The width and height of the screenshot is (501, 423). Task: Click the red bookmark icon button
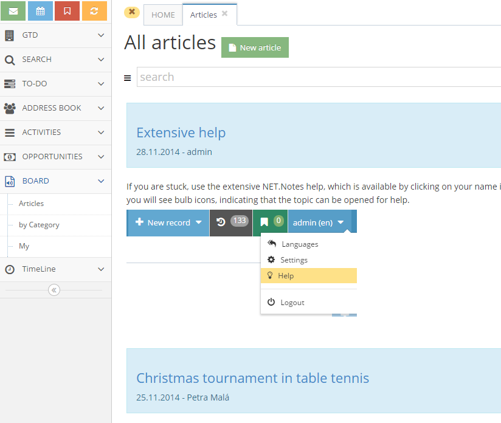pyautogui.click(x=67, y=10)
